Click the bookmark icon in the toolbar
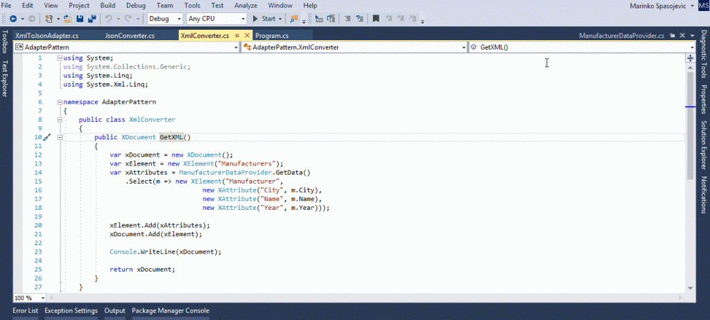Screen dimensions: 710x320 coord(375,19)
